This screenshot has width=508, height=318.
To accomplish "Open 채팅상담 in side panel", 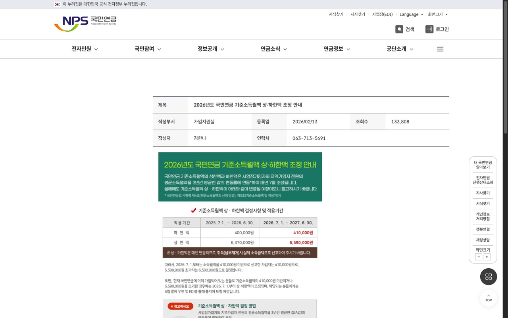I will coord(483,240).
